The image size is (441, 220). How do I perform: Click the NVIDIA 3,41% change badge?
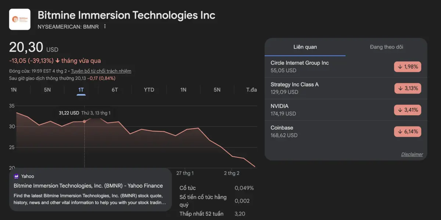[408, 110]
